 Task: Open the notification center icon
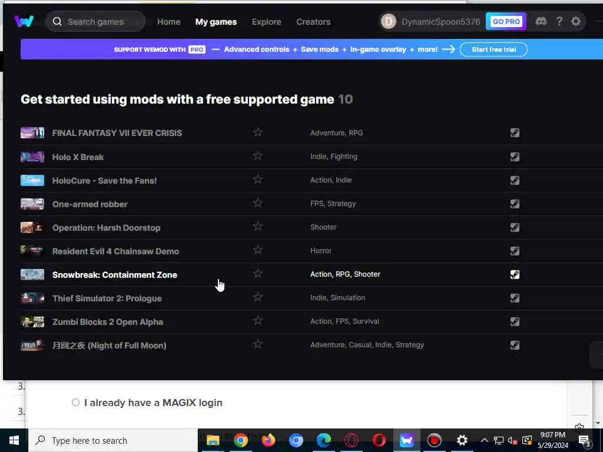584,441
